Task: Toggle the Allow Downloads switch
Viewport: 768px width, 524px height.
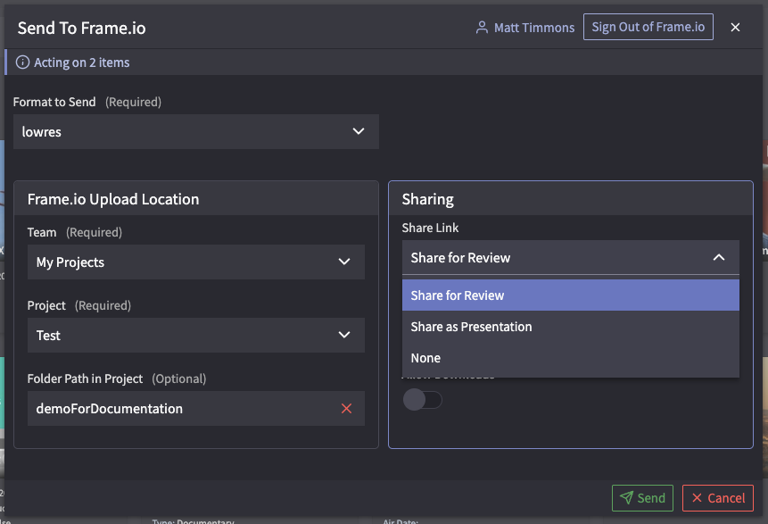Action: 422,400
